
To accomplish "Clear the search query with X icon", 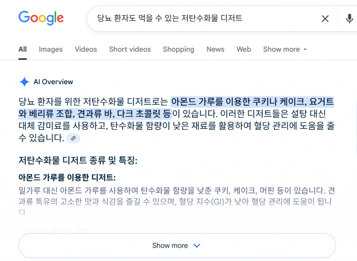I will click(x=325, y=19).
